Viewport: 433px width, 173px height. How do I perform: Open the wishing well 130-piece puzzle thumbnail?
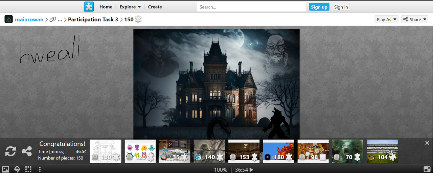coord(106,151)
